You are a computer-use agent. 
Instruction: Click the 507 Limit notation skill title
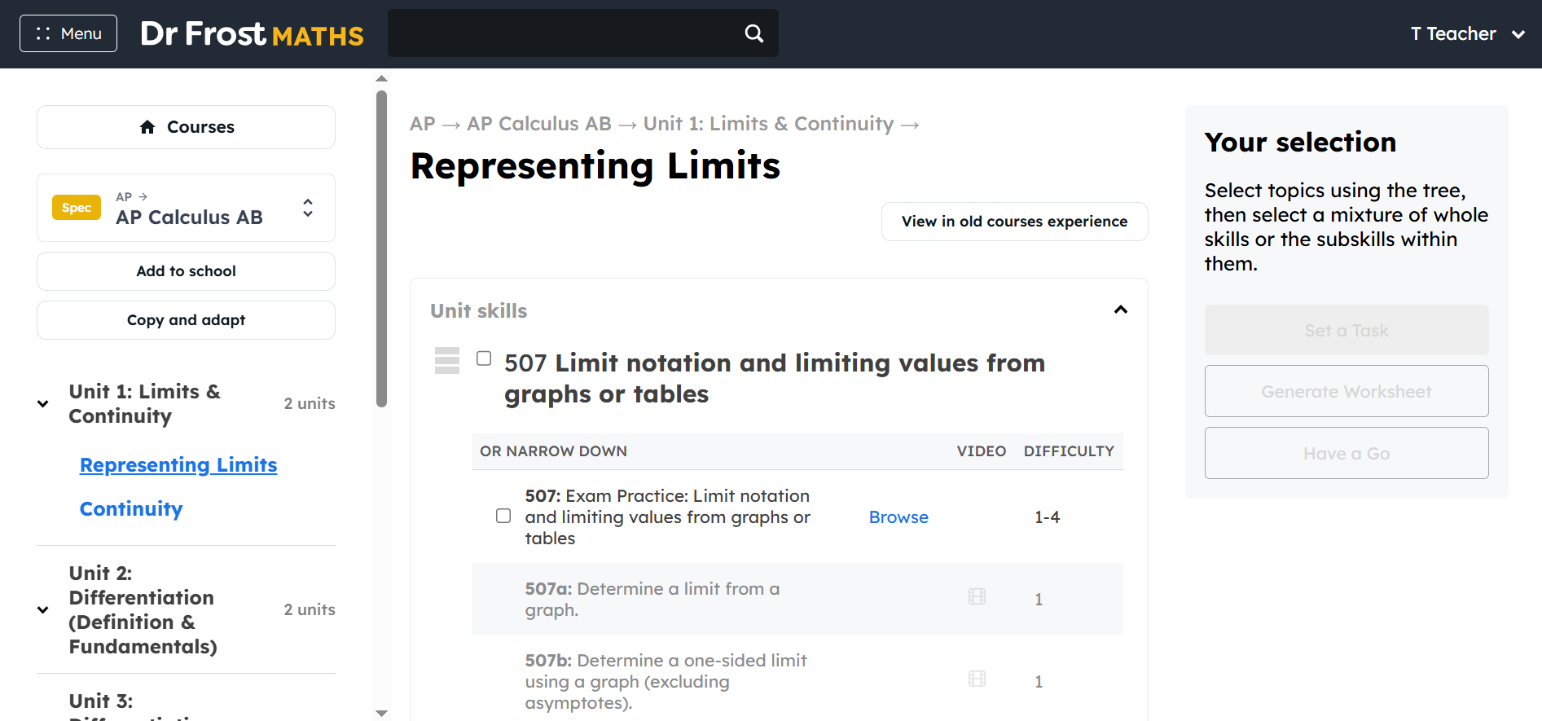pos(774,378)
